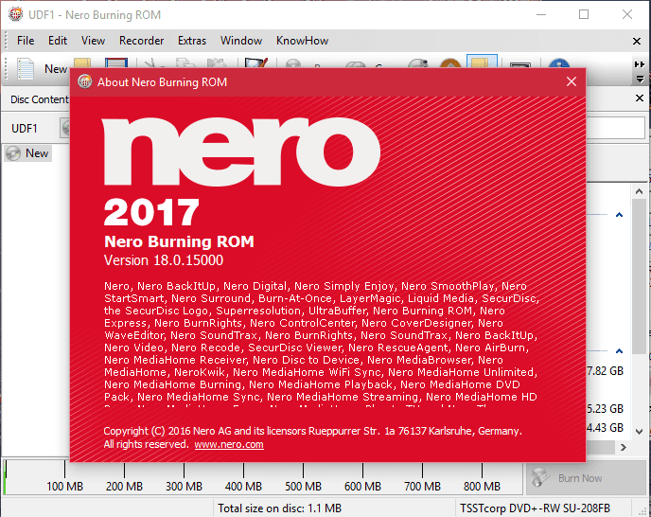651x517 pixels.
Task: Click the highlighted yellow toolbar icon
Action: click(482, 62)
